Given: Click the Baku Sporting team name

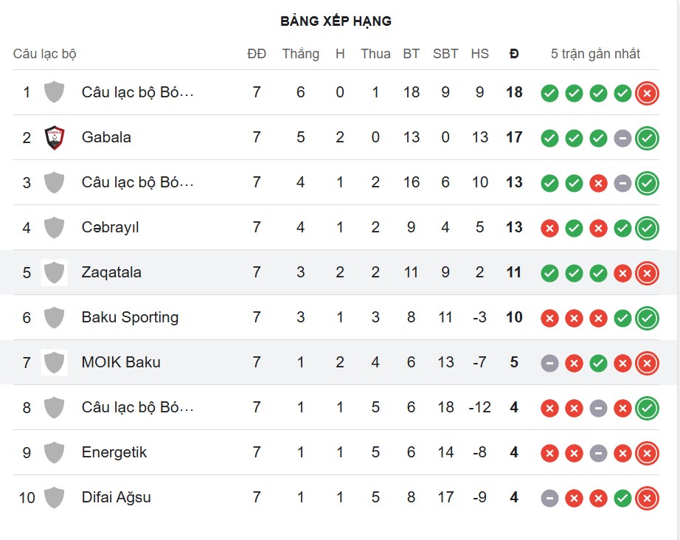Looking at the screenshot, I should point(129,317).
